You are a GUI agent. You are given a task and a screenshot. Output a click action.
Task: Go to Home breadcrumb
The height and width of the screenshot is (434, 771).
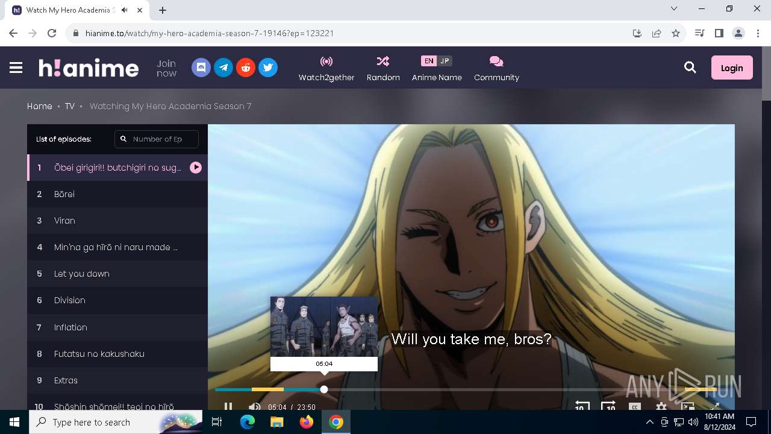point(40,106)
